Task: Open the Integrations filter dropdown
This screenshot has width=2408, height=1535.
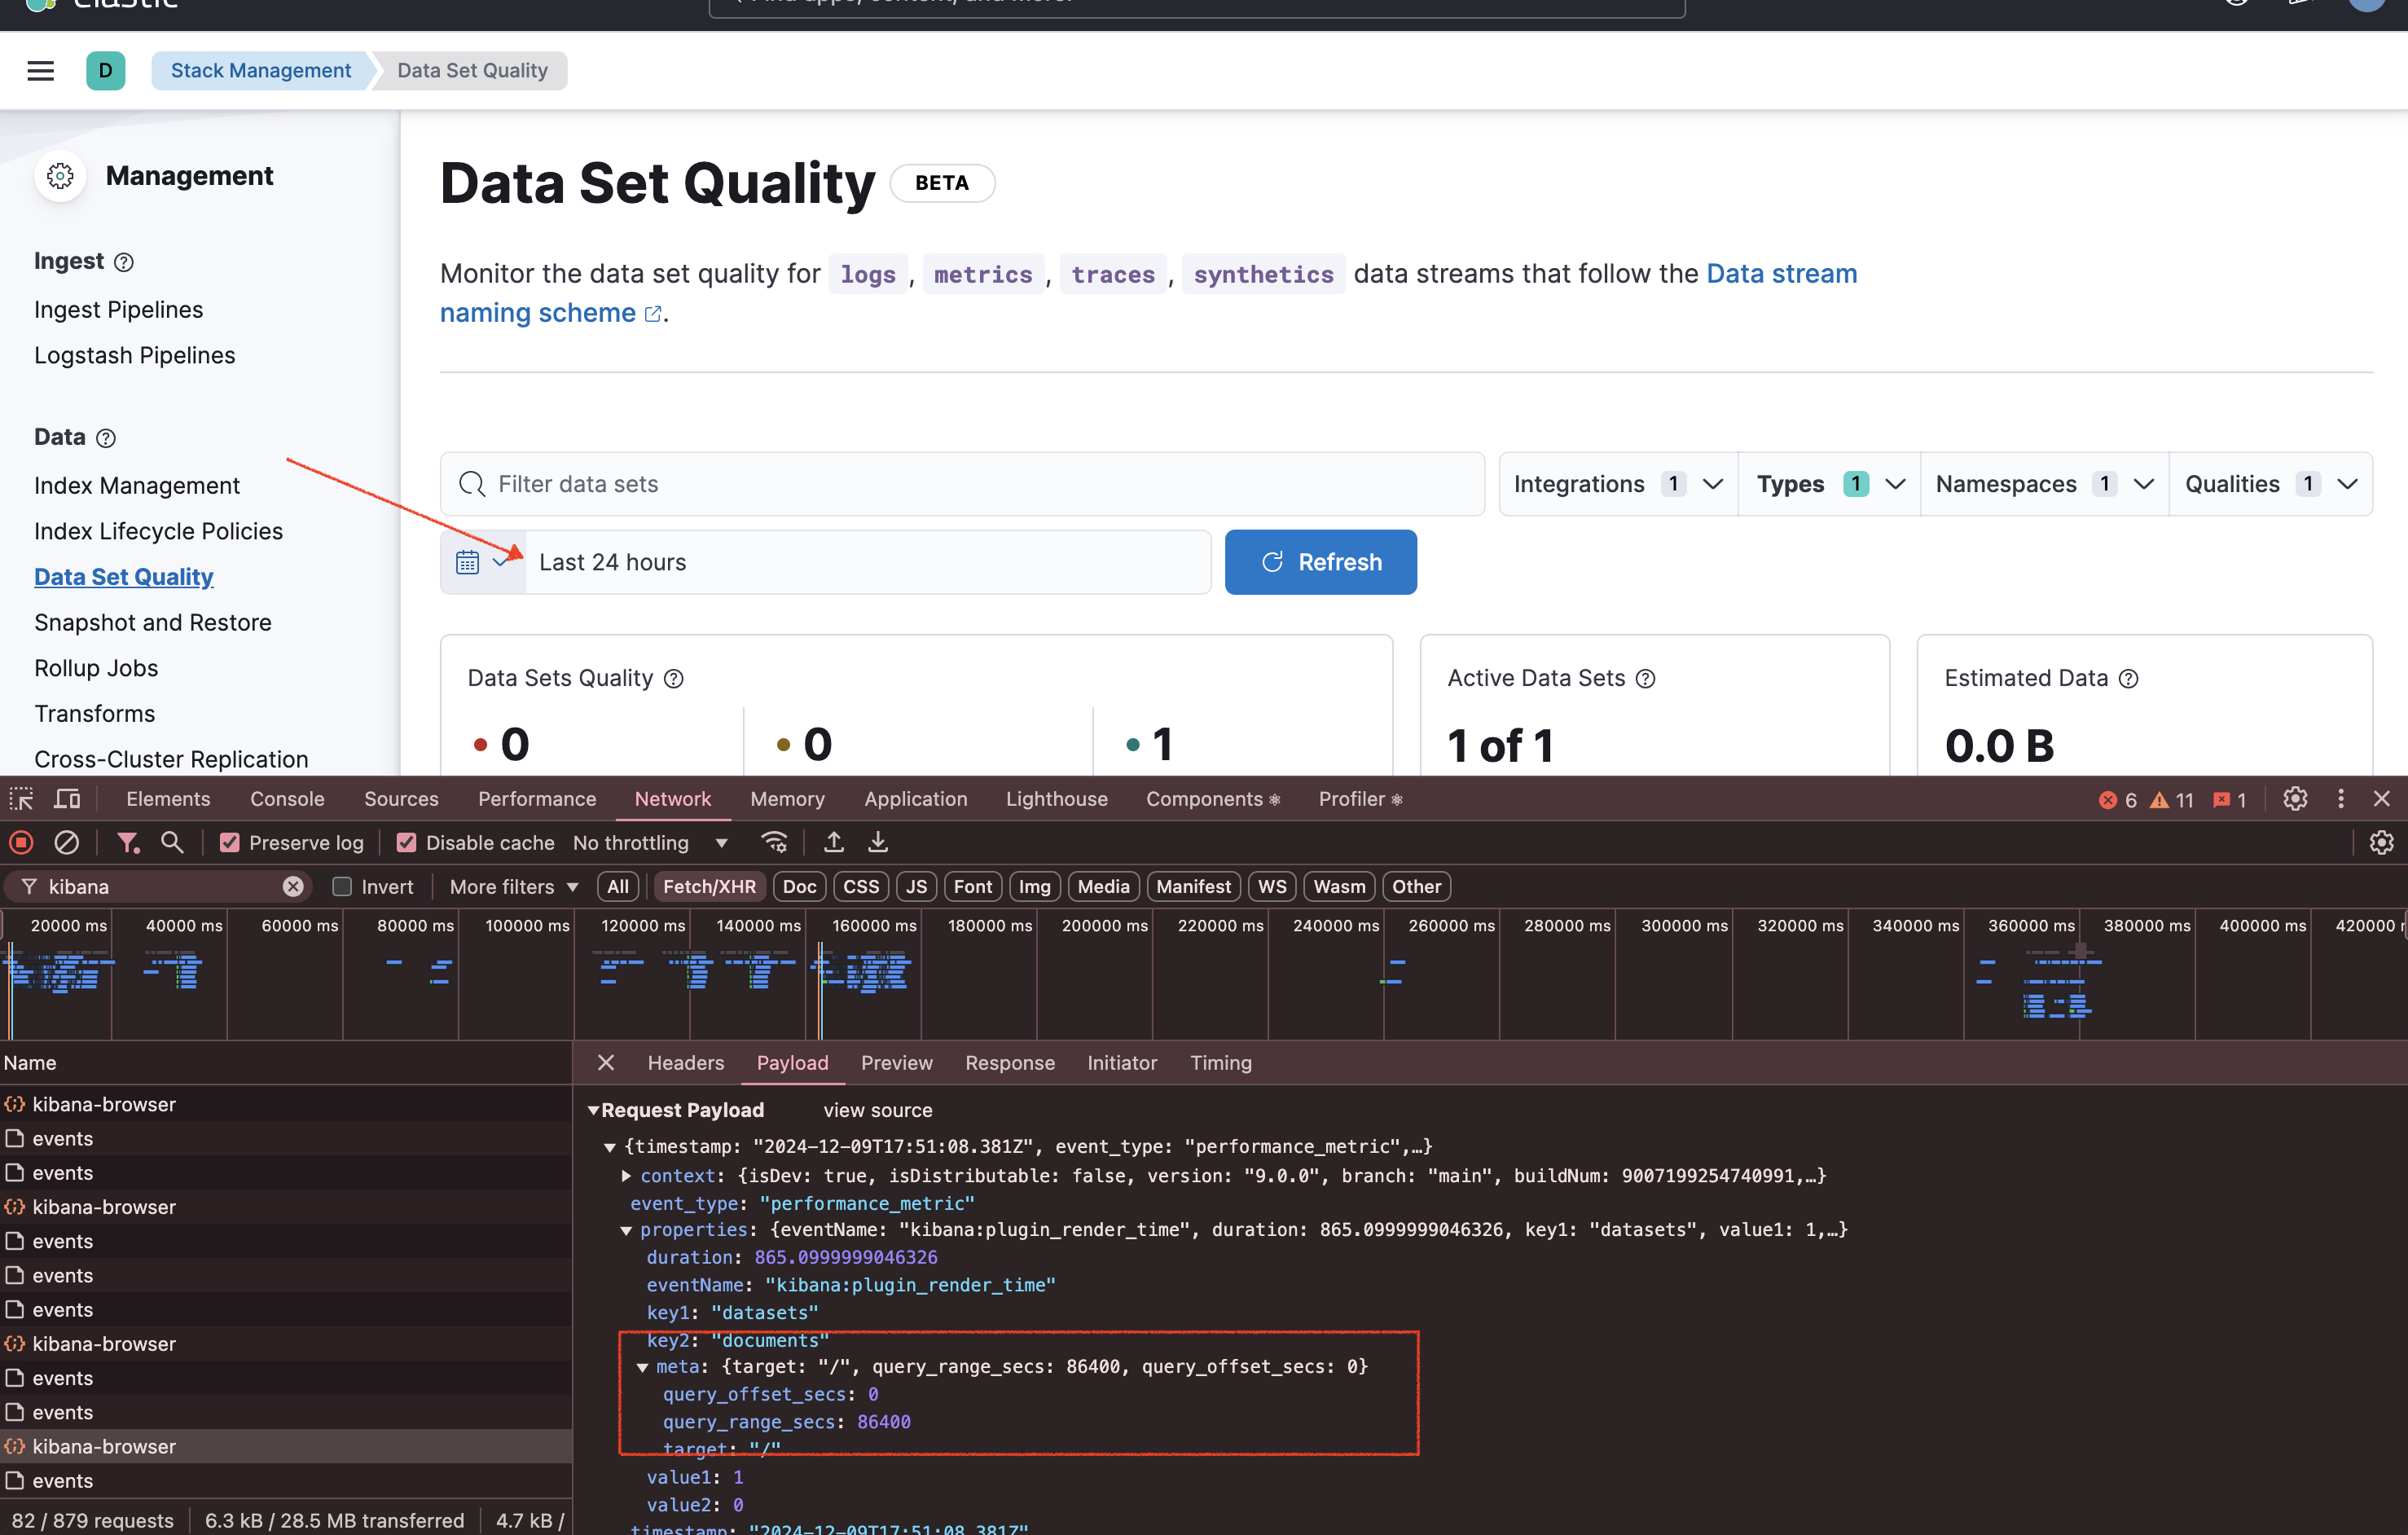Action: [1618, 484]
